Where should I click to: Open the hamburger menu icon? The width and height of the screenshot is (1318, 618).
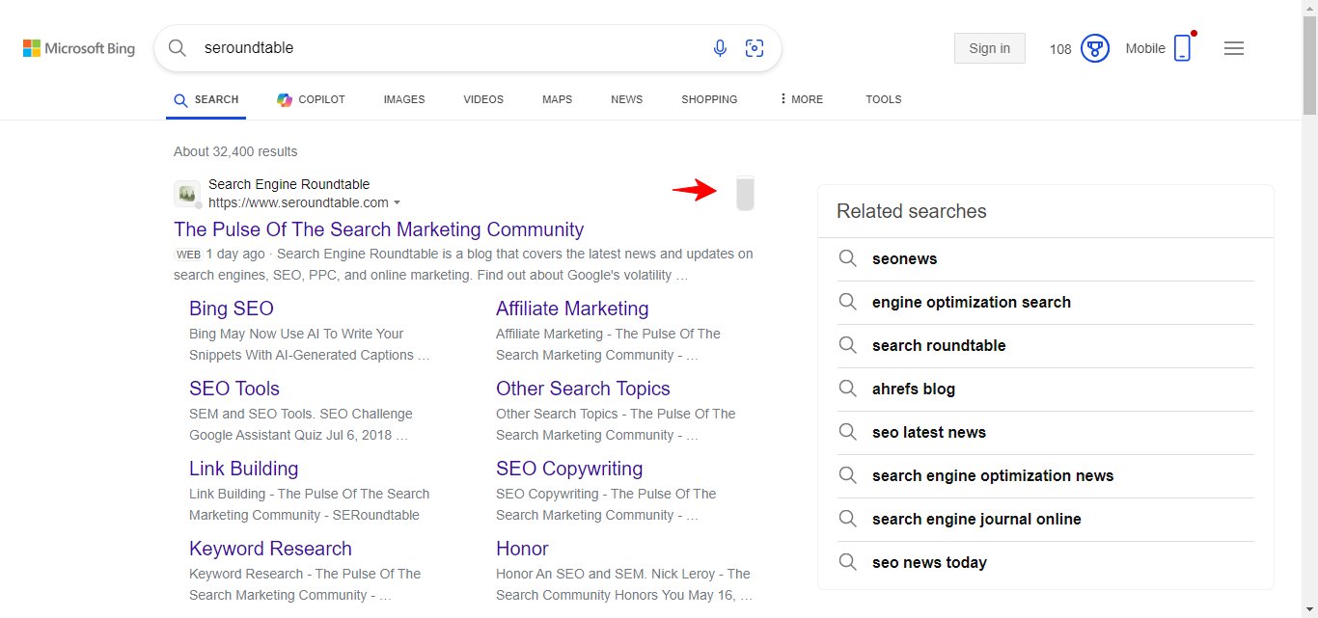[1233, 47]
